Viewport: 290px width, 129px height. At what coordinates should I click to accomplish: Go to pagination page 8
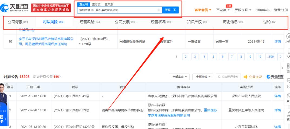(x=241, y=57)
